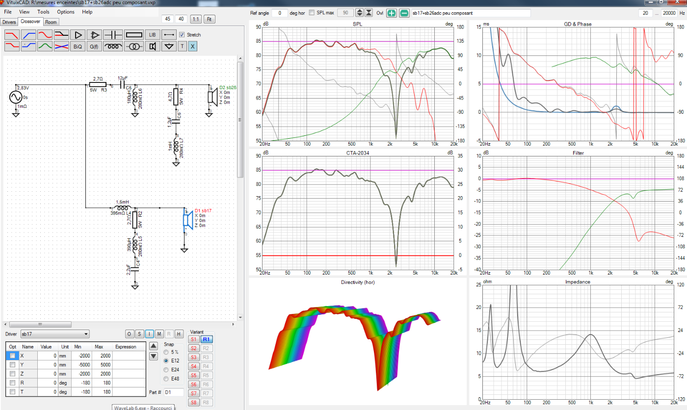The height and width of the screenshot is (410, 687).
Task: Switch to the Room tab
Action: (51, 22)
